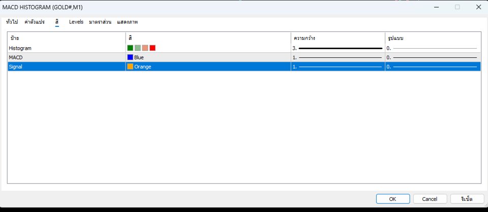The width and height of the screenshot is (488, 212).
Task: Click the Blue color name text
Action: coord(139,57)
